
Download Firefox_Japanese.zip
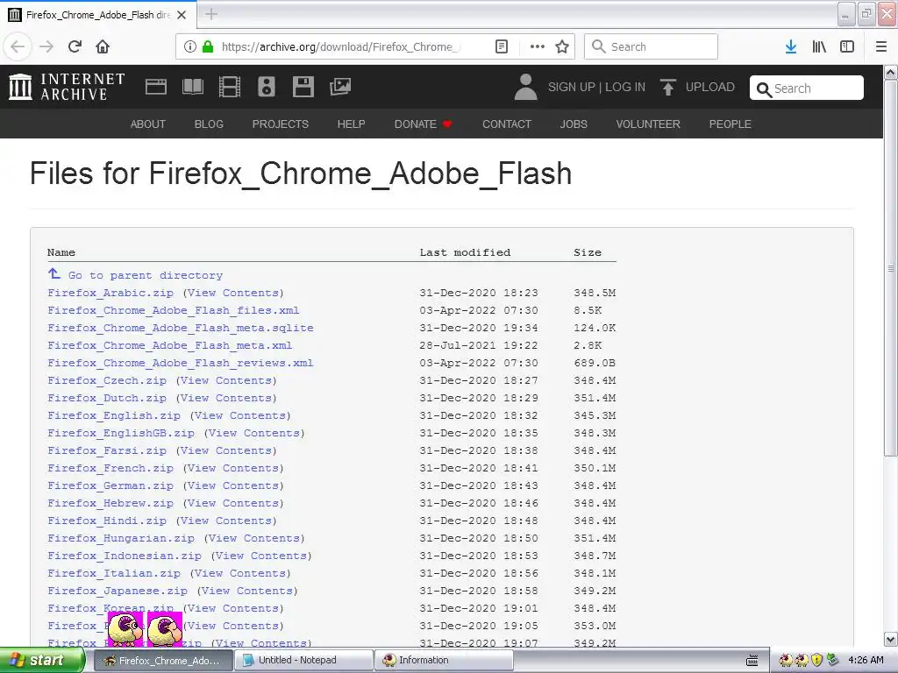coord(118,590)
